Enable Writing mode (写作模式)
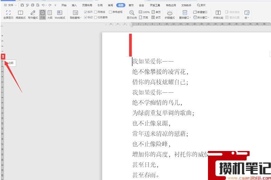Viewport: 271px width, 180px height. coord(33,14)
